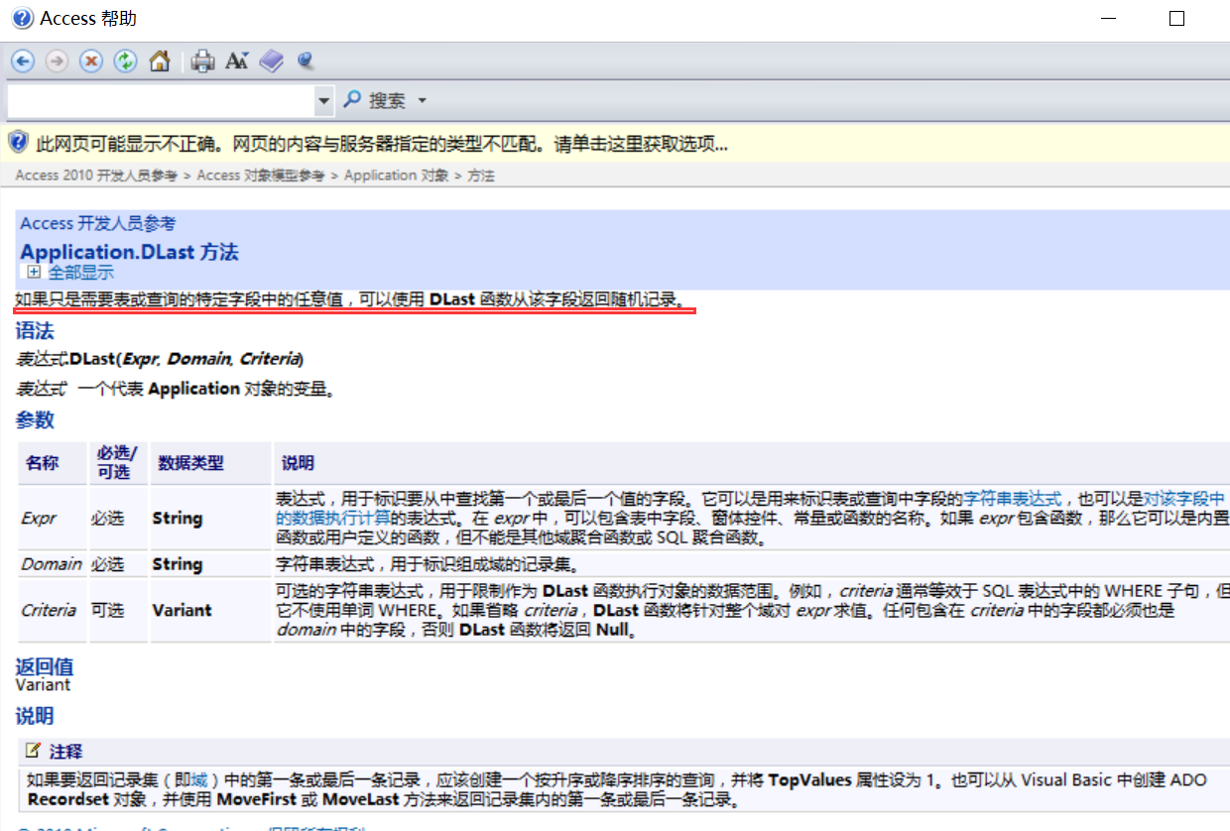The height and width of the screenshot is (831, 1230).
Task: Click the Application.DLast 方法 title
Action: click(130, 252)
